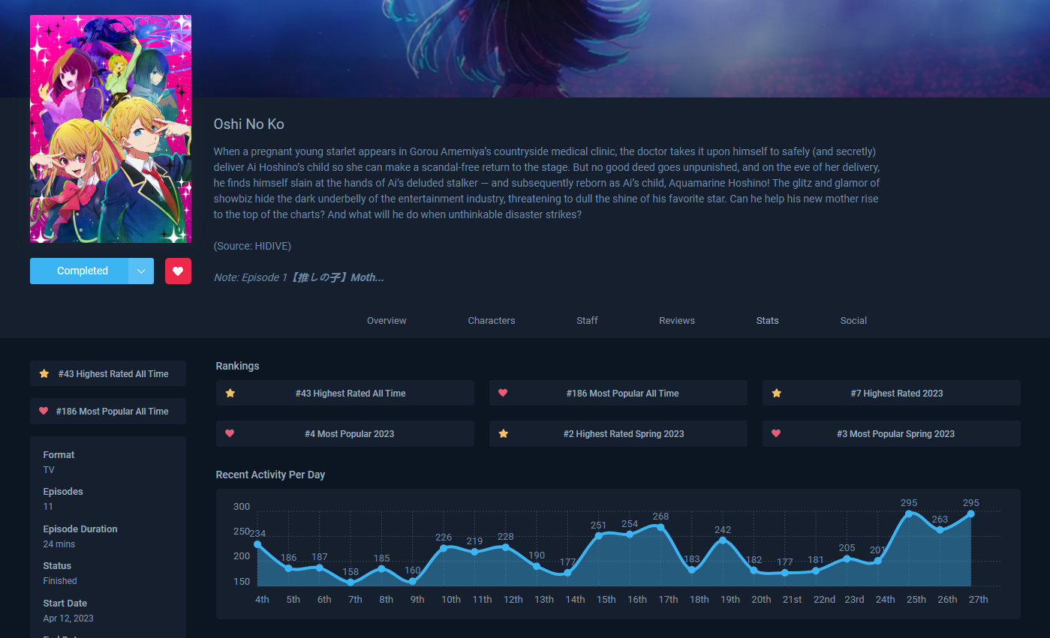Open the Overview tab

(x=387, y=320)
